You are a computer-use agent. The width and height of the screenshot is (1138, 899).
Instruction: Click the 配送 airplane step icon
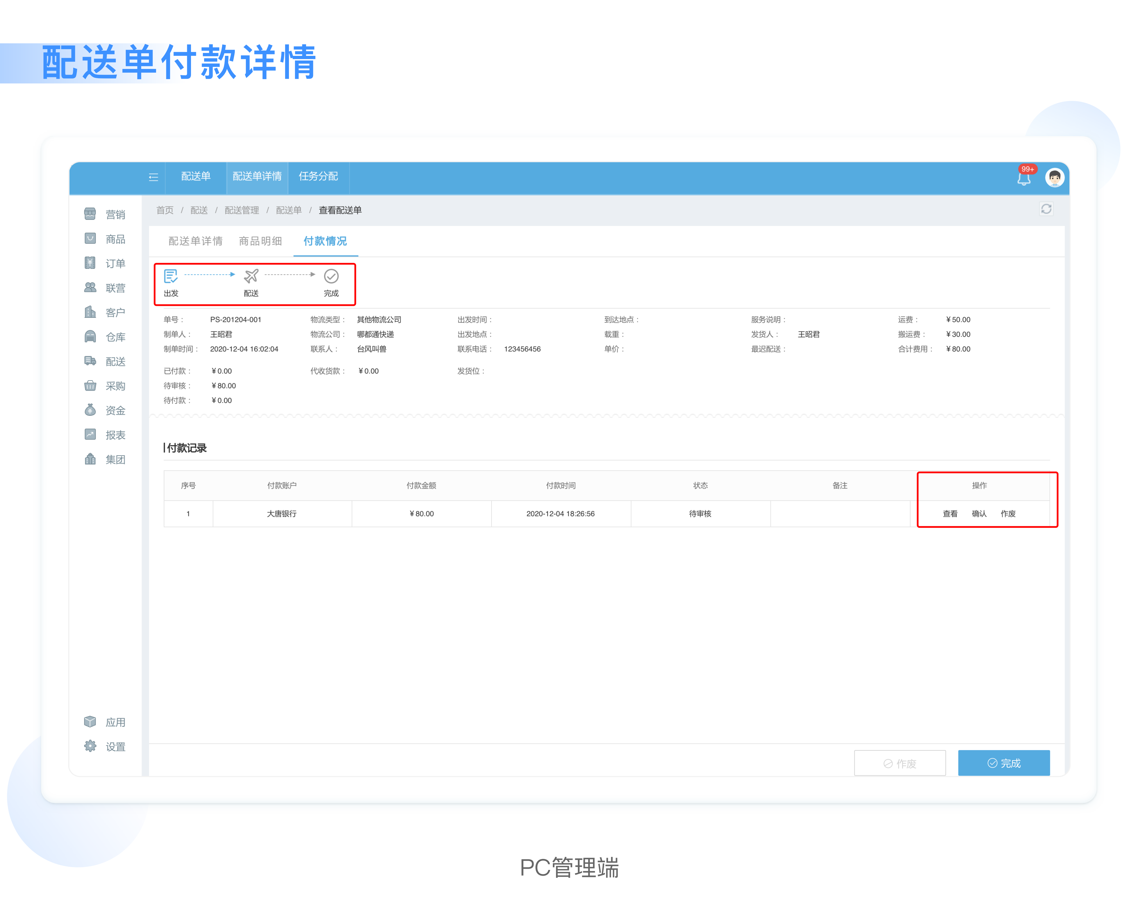point(251,276)
